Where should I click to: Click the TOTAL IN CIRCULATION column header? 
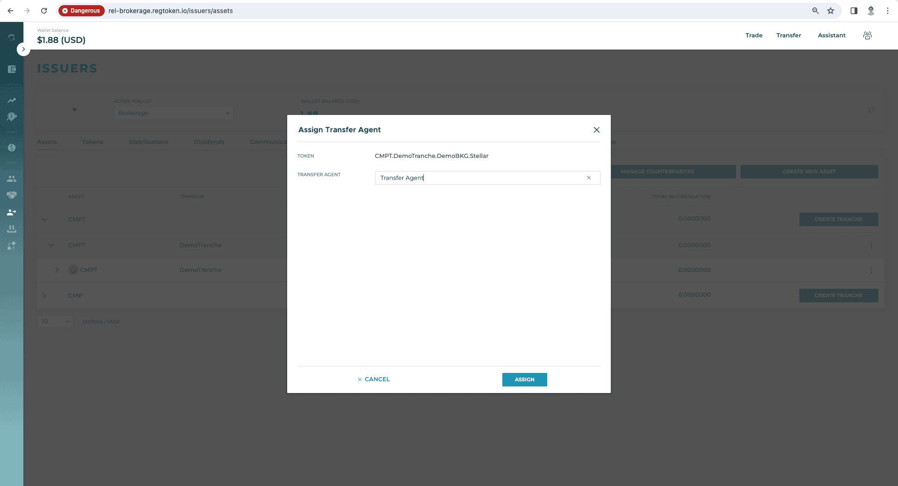point(681,197)
